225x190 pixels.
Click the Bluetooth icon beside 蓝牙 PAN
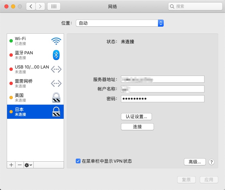[56, 55]
